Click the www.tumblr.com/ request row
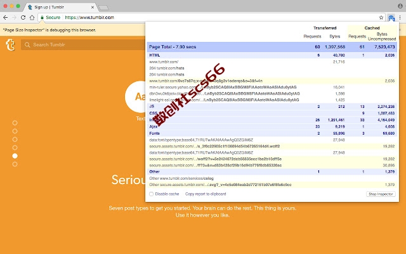406x254 pixels. (x=272, y=62)
